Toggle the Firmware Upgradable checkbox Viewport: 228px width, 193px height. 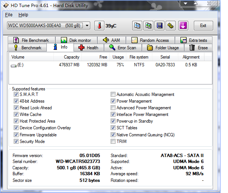point(16,135)
